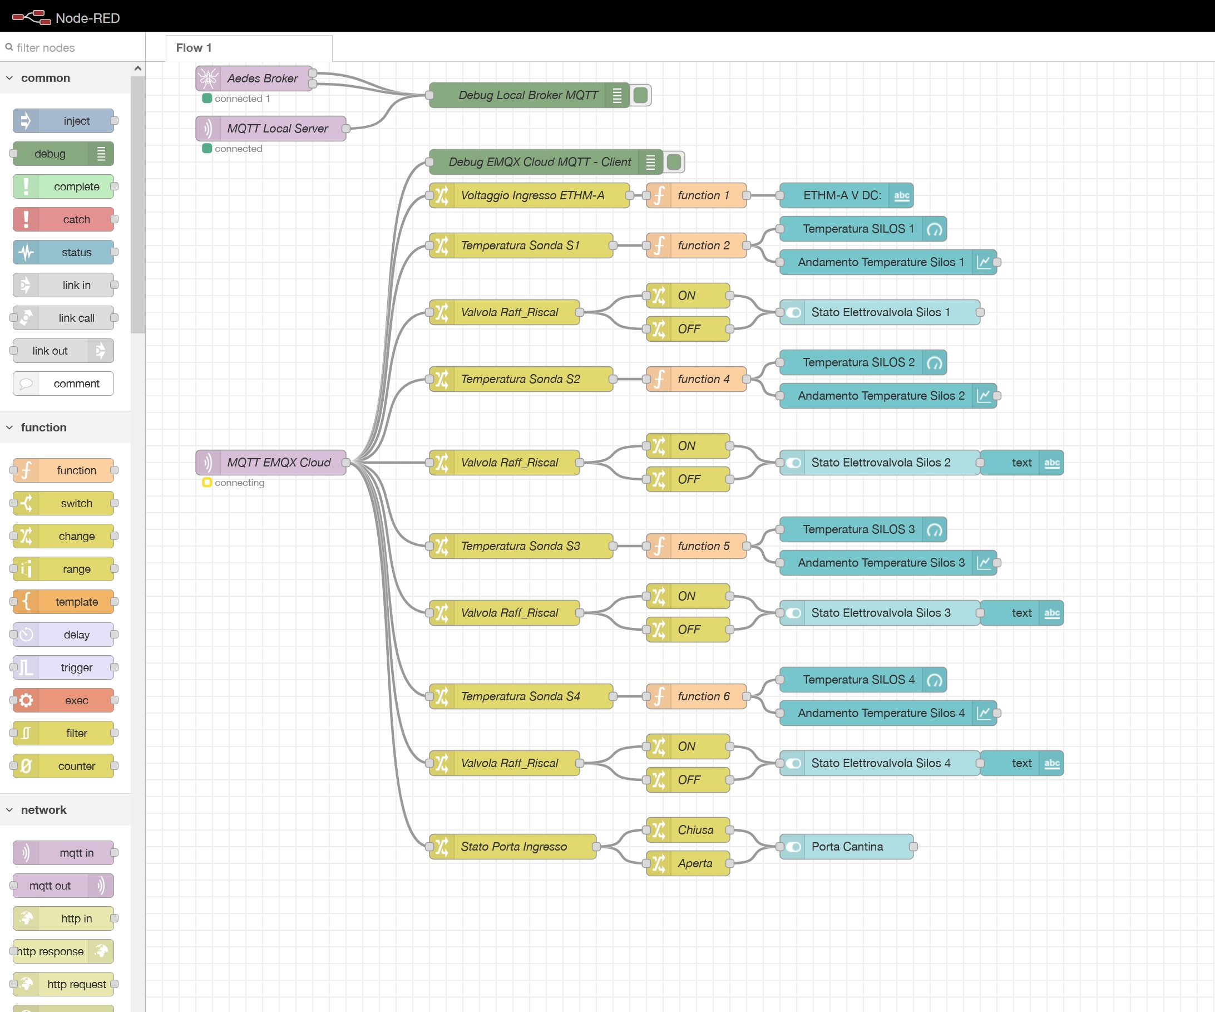Select the change palette node
The height and width of the screenshot is (1012, 1215).
63,536
